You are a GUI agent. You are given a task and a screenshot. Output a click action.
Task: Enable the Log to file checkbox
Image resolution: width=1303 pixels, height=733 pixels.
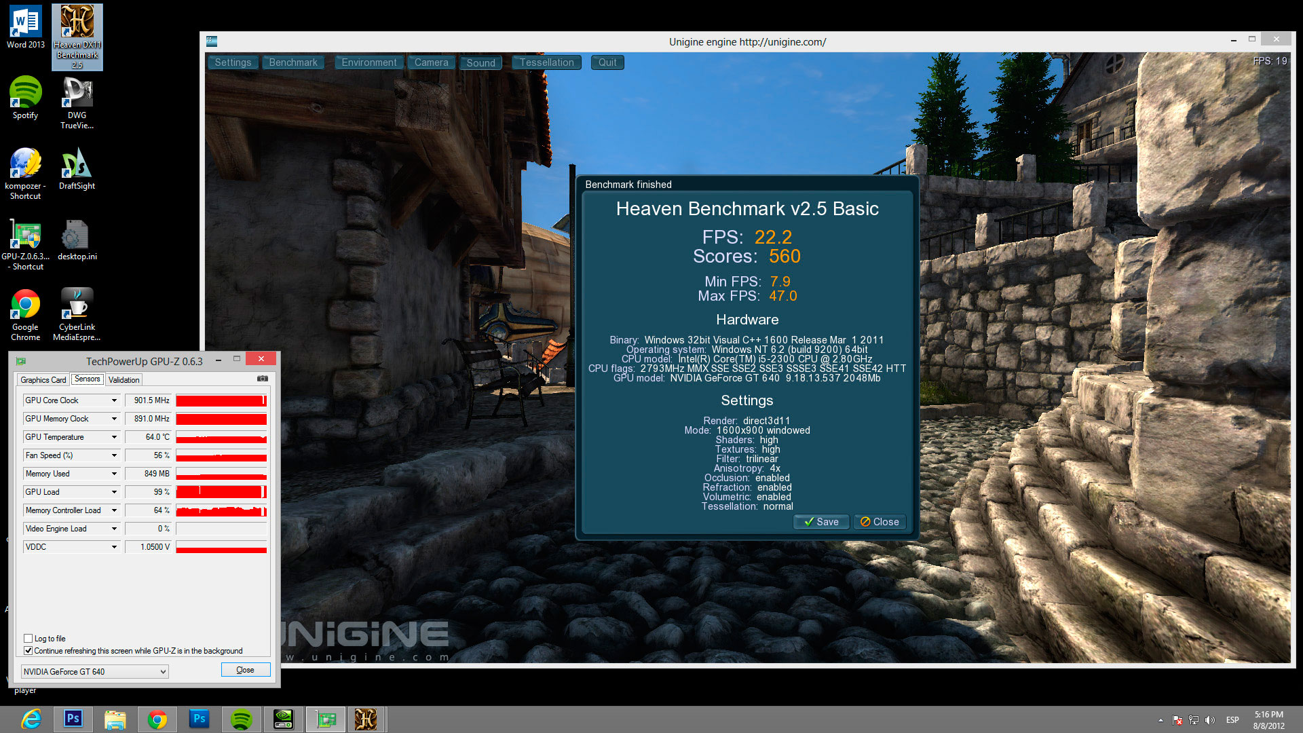[29, 639]
